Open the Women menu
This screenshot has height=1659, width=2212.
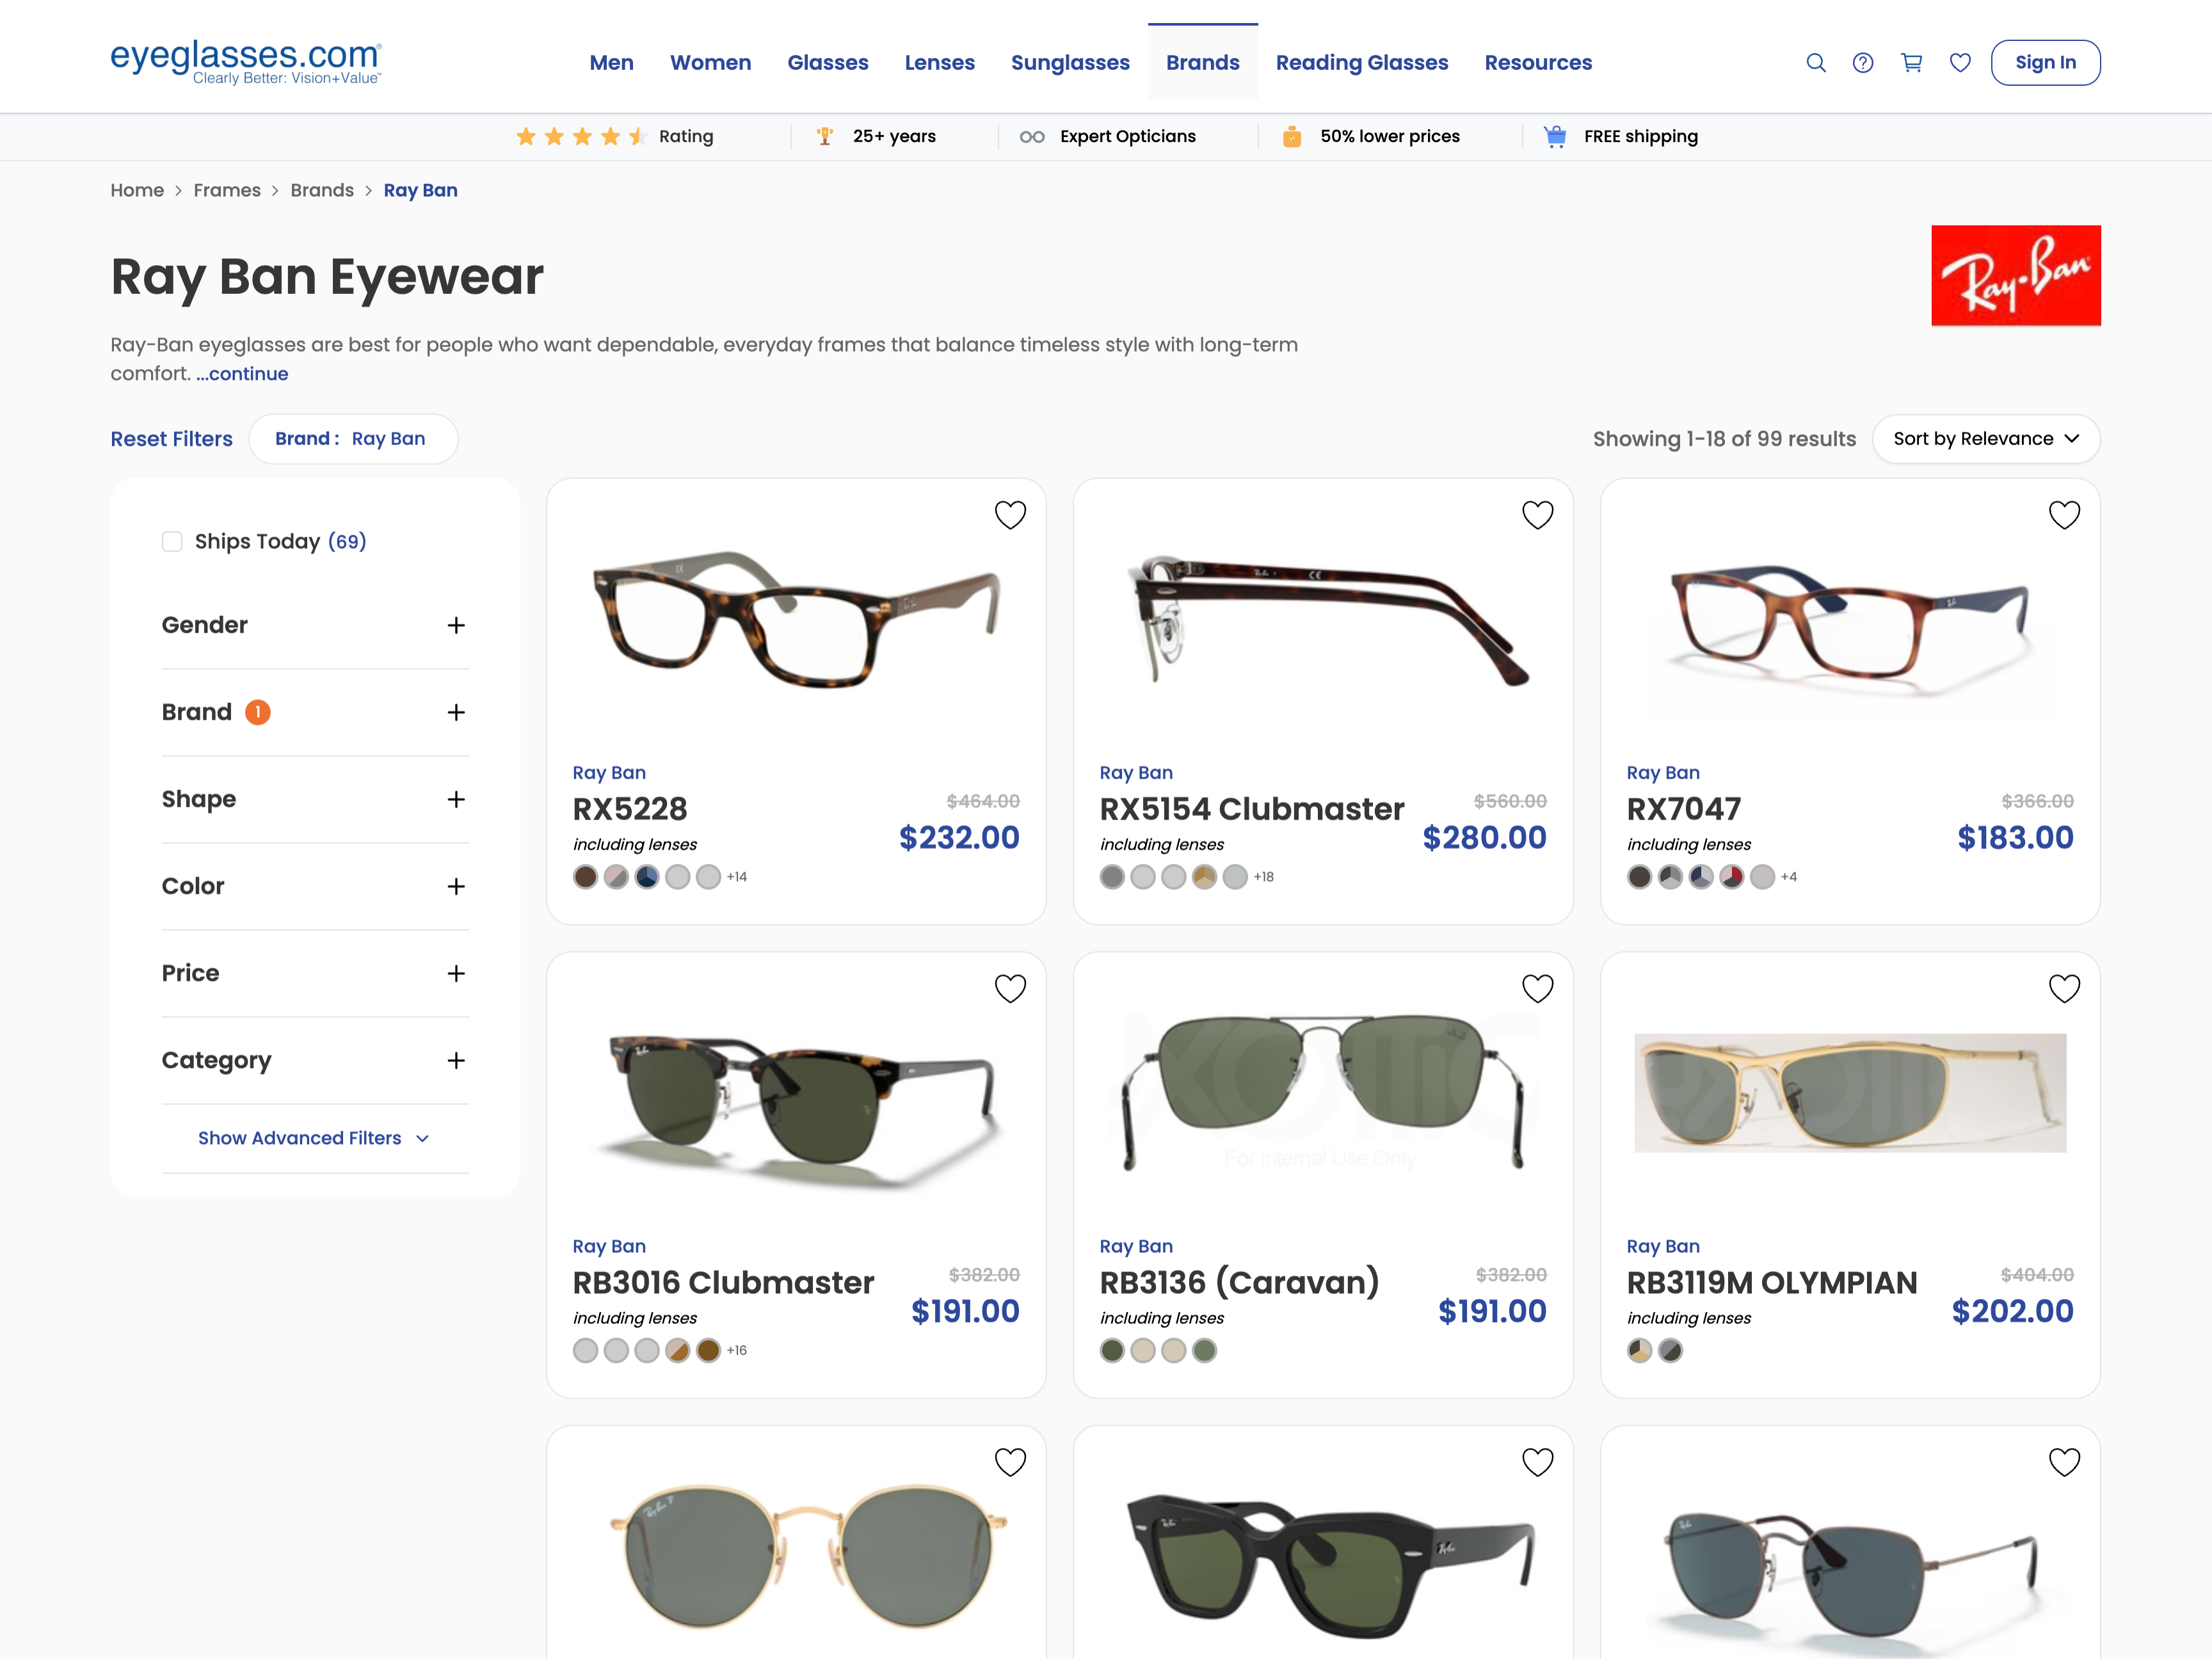pyautogui.click(x=710, y=63)
